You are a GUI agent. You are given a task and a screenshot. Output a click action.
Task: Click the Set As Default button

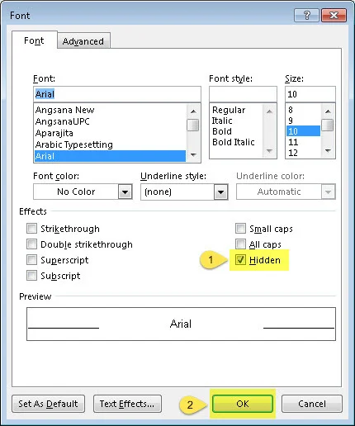[x=48, y=404]
